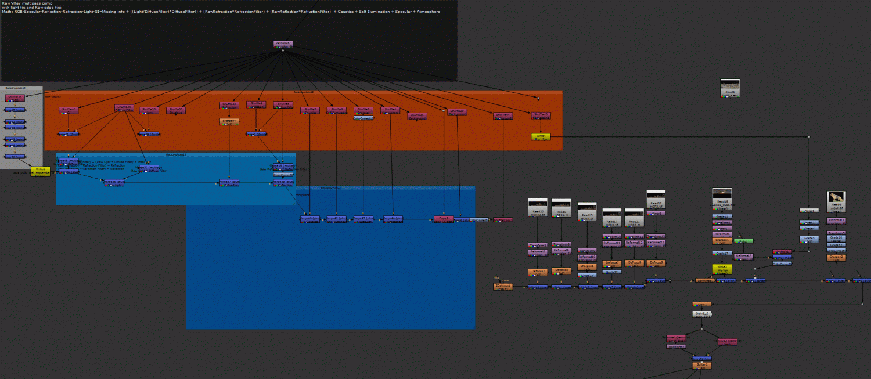
Task: Select the Shuffle5 Specular node
Action: 363,110
